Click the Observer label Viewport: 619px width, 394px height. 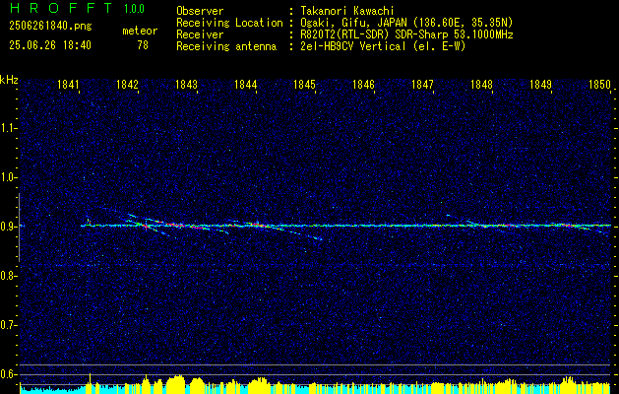[x=200, y=11]
